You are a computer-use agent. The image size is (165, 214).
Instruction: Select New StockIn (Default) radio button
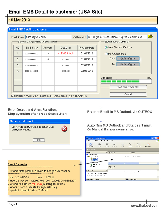pos(106,47)
